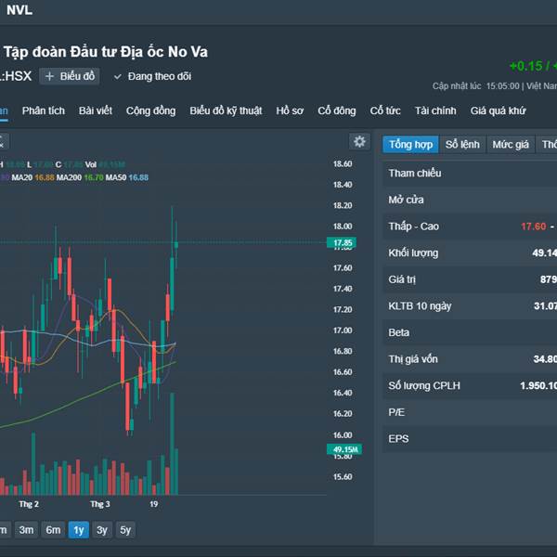
Task: View the Cổ tức tab
Action: tap(385, 110)
